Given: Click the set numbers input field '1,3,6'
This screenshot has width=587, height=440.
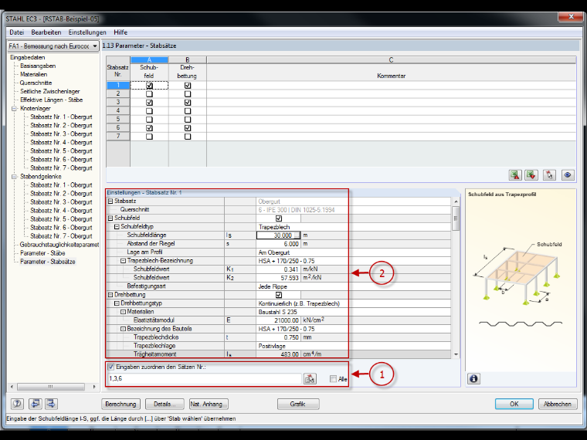Looking at the screenshot, I should click(x=205, y=379).
